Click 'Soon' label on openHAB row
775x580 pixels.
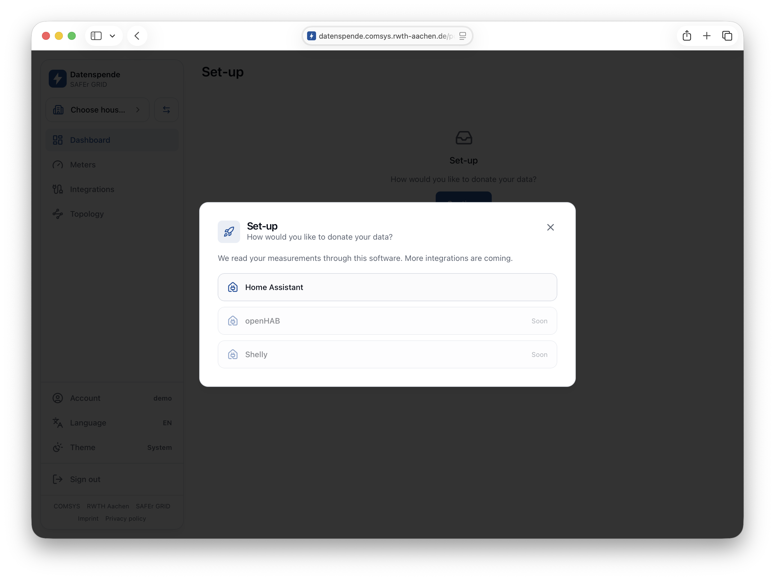pyautogui.click(x=539, y=321)
